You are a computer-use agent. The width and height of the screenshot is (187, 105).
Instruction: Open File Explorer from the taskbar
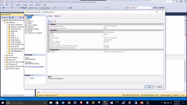[x=51, y=103]
